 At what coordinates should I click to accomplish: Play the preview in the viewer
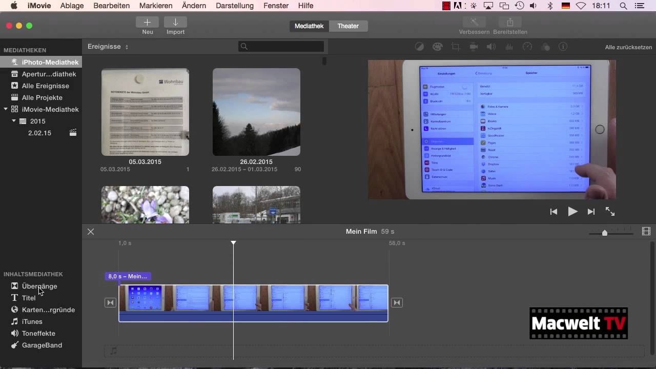(572, 212)
